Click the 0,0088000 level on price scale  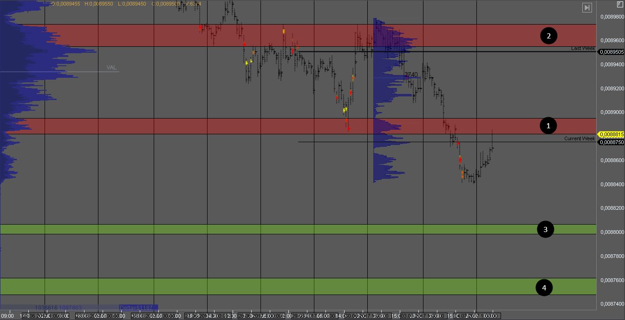611,232
